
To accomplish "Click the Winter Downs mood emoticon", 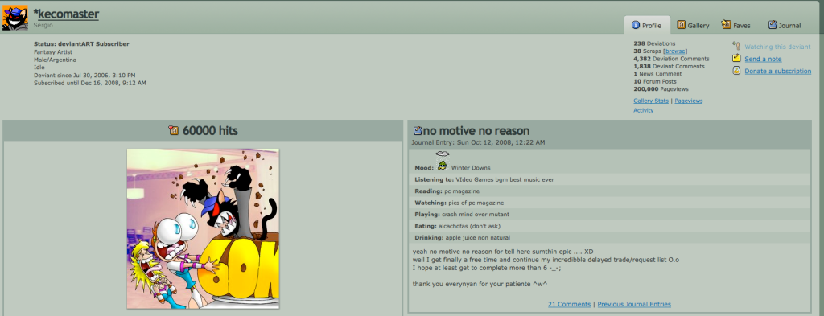I will coord(443,162).
